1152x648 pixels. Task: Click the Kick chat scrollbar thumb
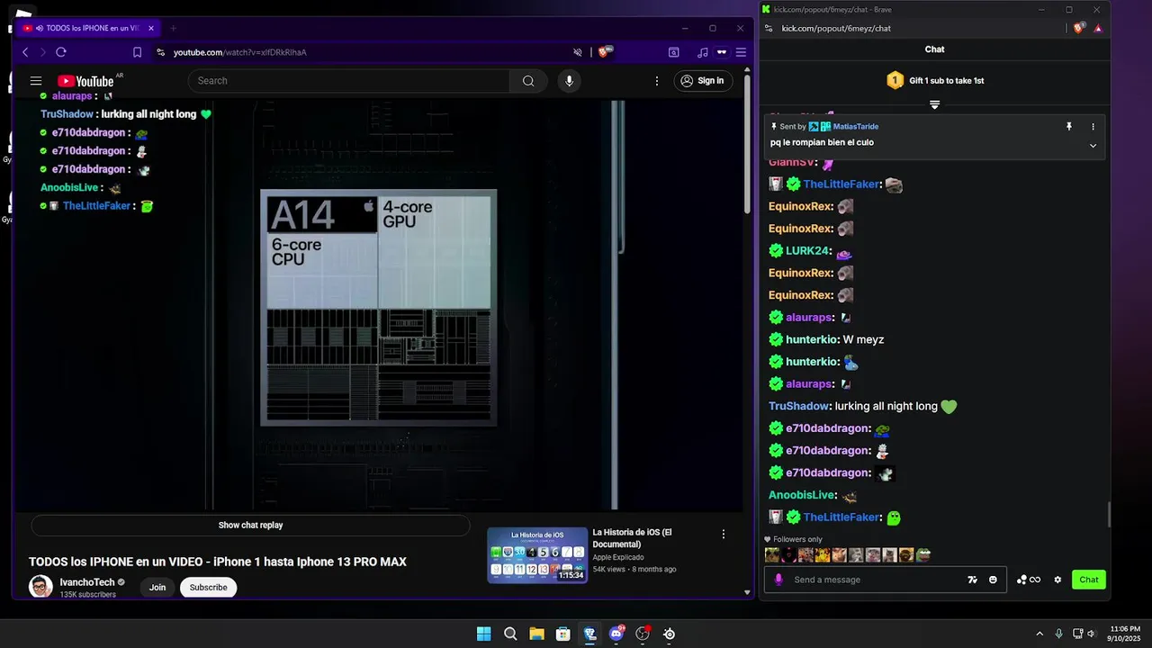(1109, 515)
